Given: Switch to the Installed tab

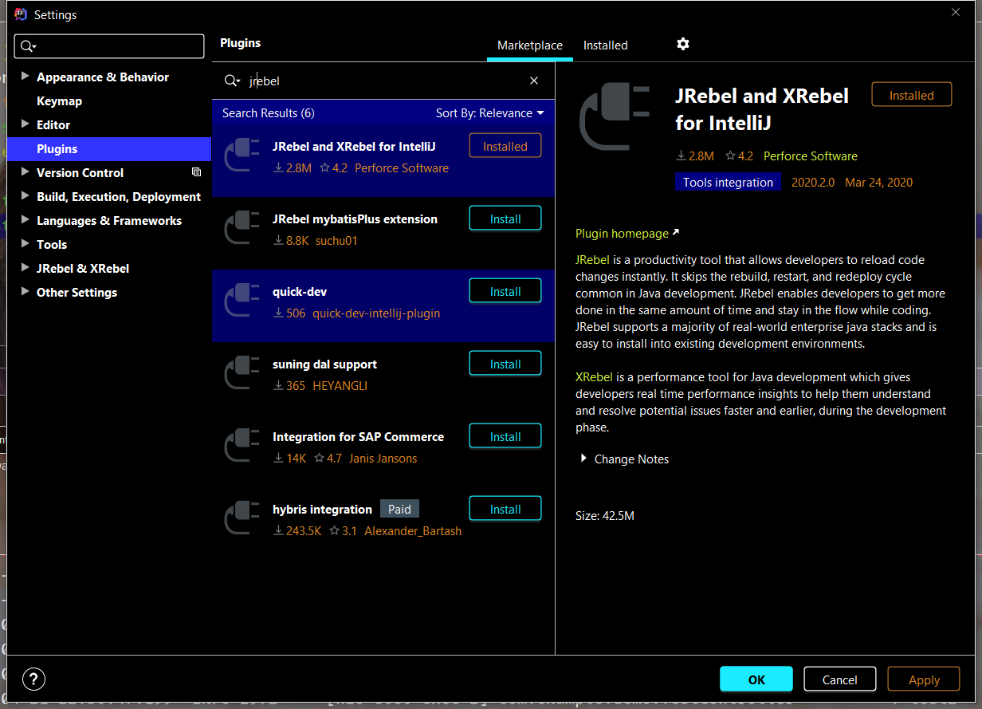Looking at the screenshot, I should click(x=606, y=45).
